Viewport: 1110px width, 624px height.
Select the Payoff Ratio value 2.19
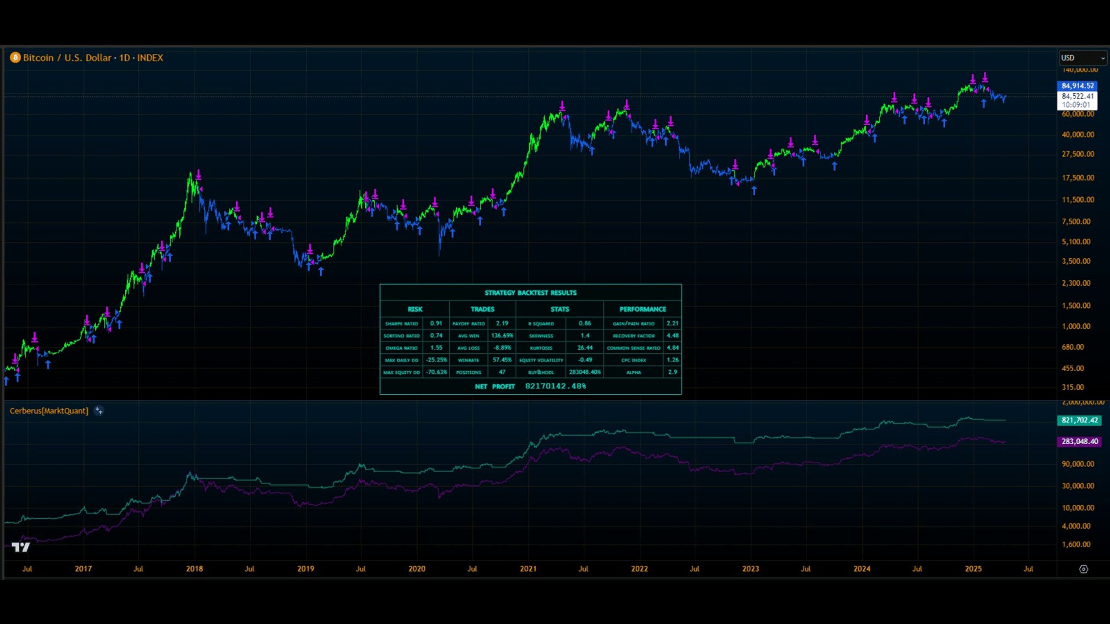click(502, 323)
